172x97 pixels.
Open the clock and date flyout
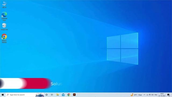(x=162, y=95)
